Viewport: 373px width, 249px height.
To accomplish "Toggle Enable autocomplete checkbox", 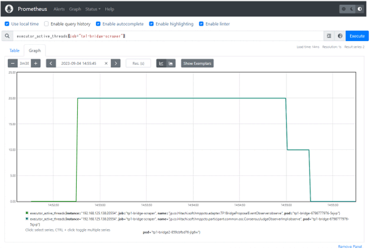I will point(98,24).
